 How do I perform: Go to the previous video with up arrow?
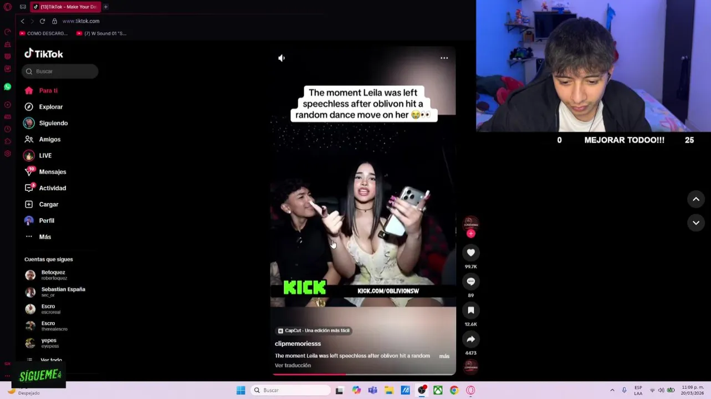coord(696,199)
